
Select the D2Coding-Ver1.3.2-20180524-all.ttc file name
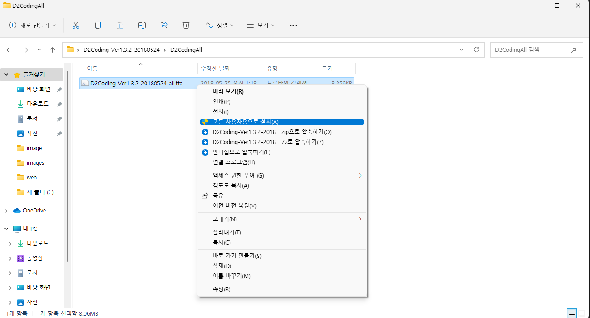[x=136, y=83]
